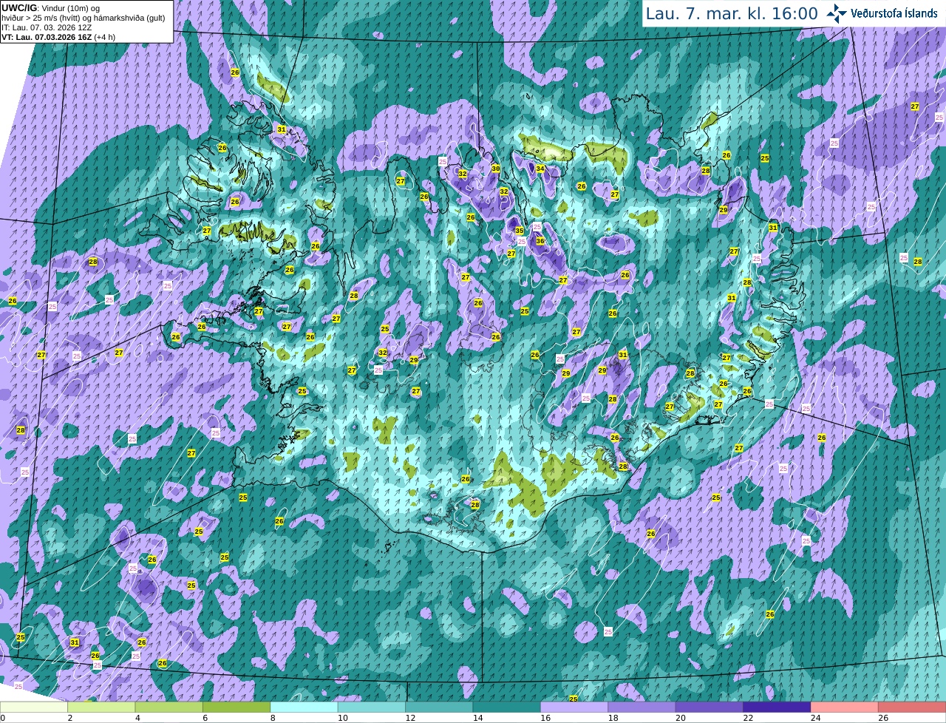Pick the deep purple 20–22 scale swatch
This screenshot has width=946, height=723.
(x=709, y=707)
